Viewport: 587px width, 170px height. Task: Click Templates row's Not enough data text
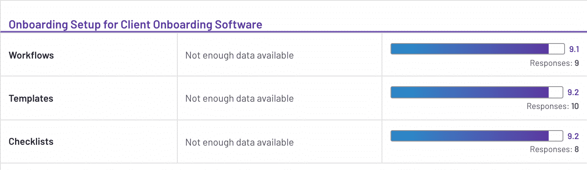239,98
